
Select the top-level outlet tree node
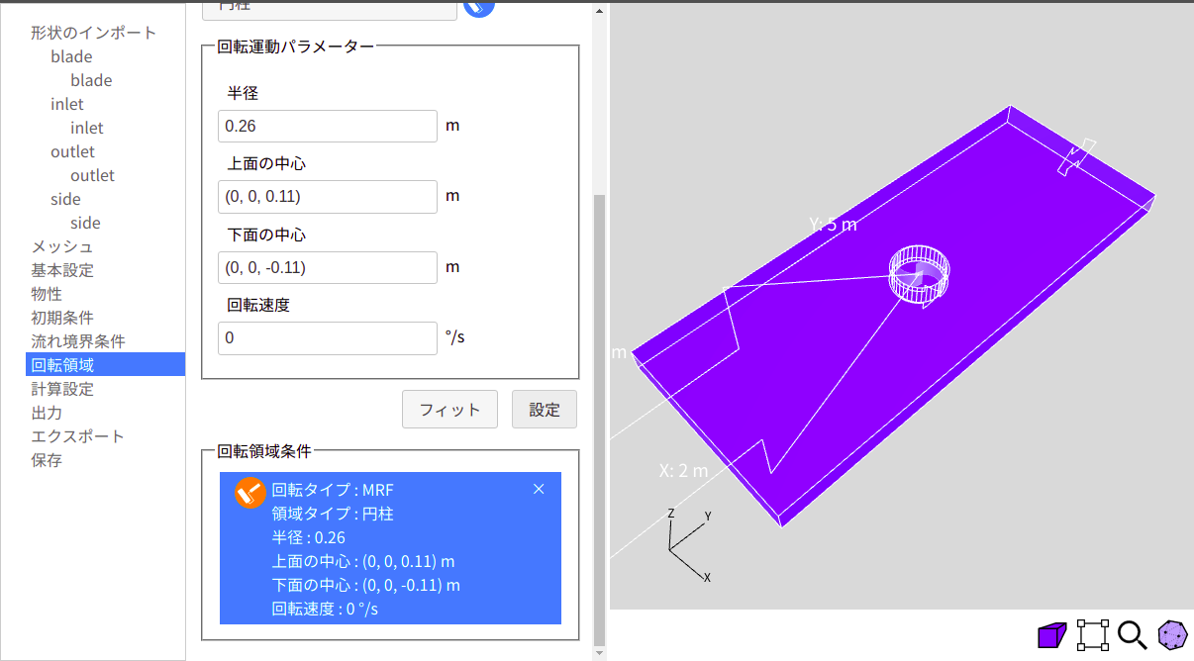(72, 151)
